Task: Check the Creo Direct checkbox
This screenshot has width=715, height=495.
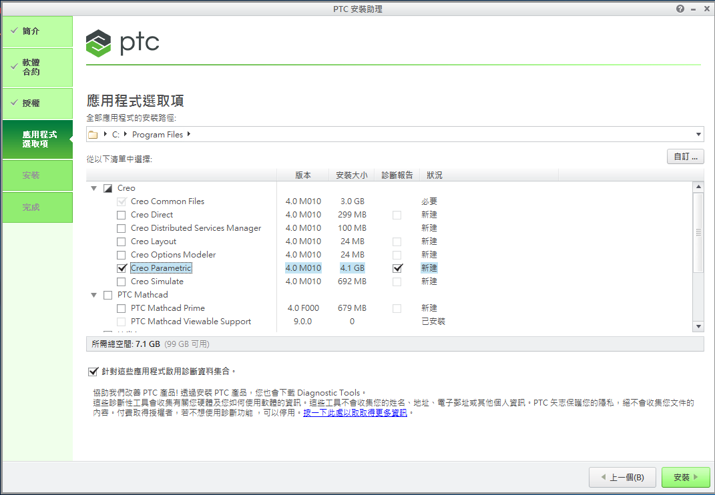Action: pyautogui.click(x=122, y=215)
